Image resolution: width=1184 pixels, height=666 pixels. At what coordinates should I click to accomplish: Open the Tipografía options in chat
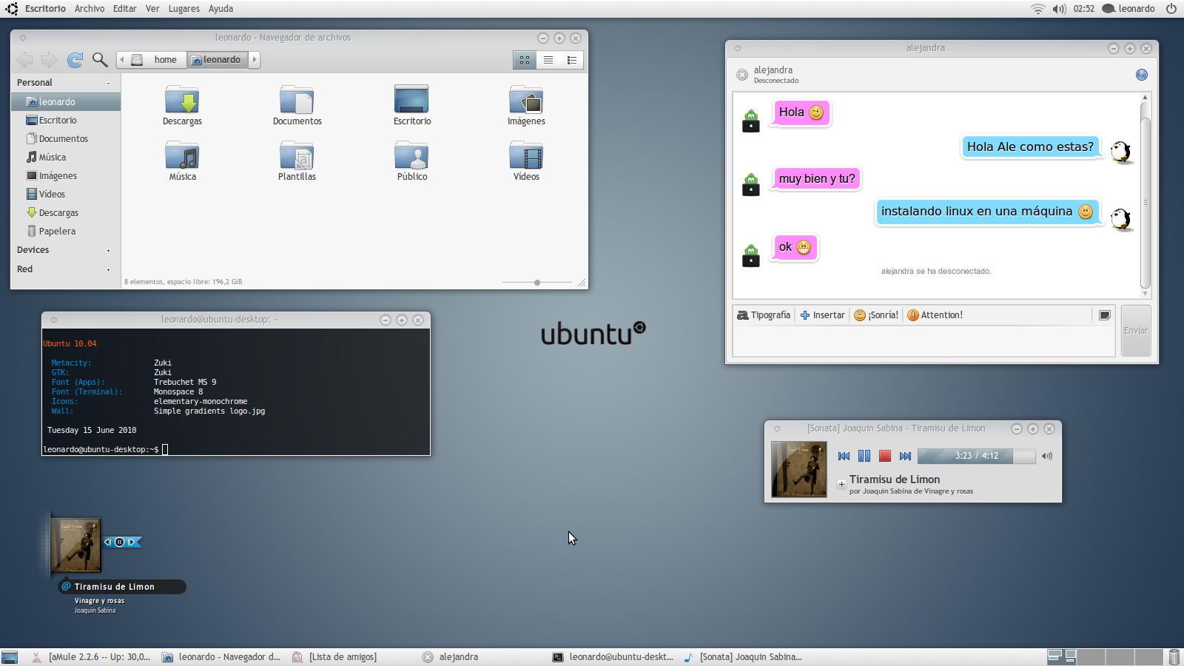point(764,315)
